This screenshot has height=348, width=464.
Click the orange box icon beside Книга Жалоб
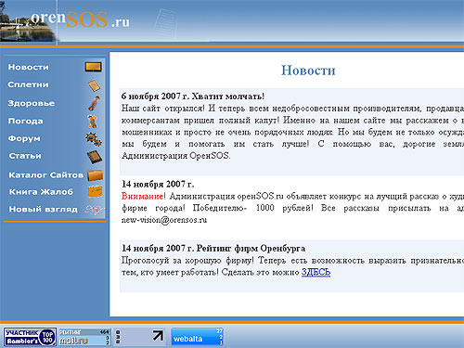(95, 192)
